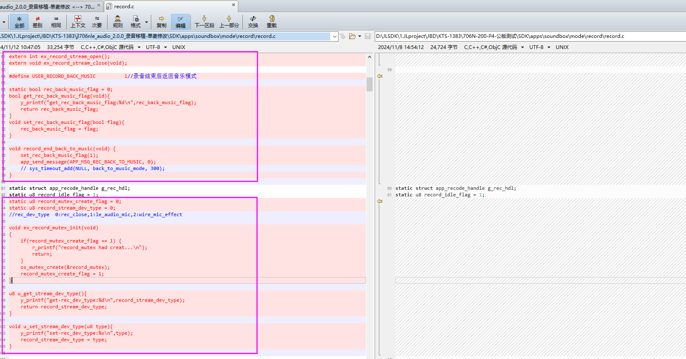Screen dimensions: 686x359
Task: Click the 编辑 edit pencil icon
Action: (181, 22)
